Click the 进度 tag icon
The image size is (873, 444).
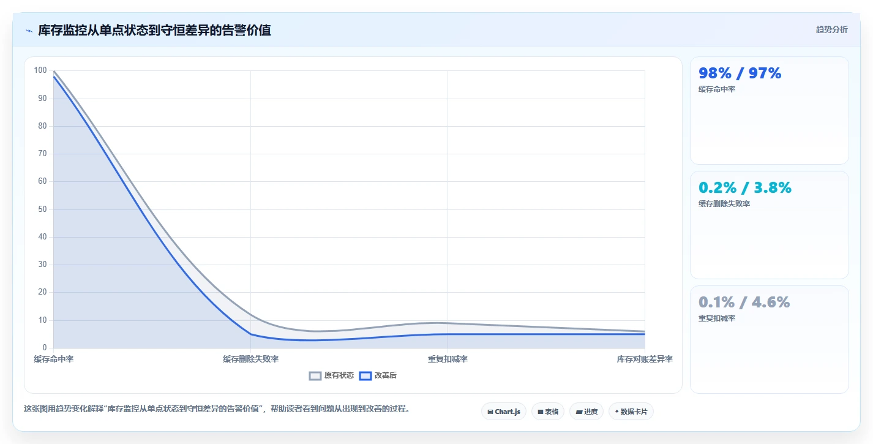pyautogui.click(x=579, y=412)
